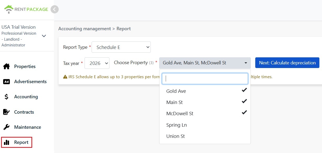The width and height of the screenshot is (322, 153).
Task: Click the Choose Property label
Action: coord(131,63)
